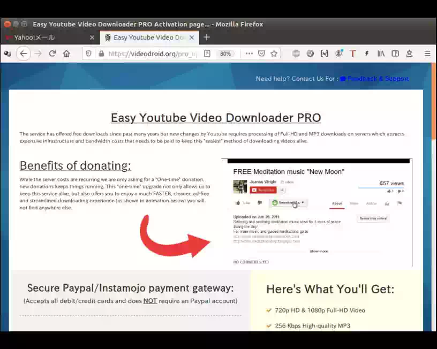The image size is (437, 349).
Task: Close the Easy Youtube Video Downloader tab
Action: tap(192, 37)
